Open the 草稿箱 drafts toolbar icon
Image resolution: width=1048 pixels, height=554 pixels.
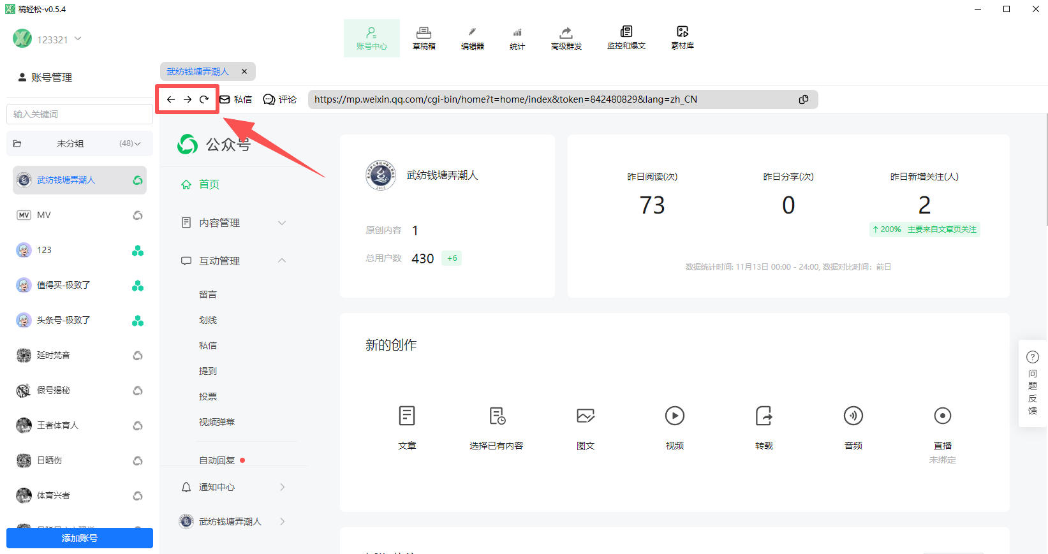click(424, 38)
